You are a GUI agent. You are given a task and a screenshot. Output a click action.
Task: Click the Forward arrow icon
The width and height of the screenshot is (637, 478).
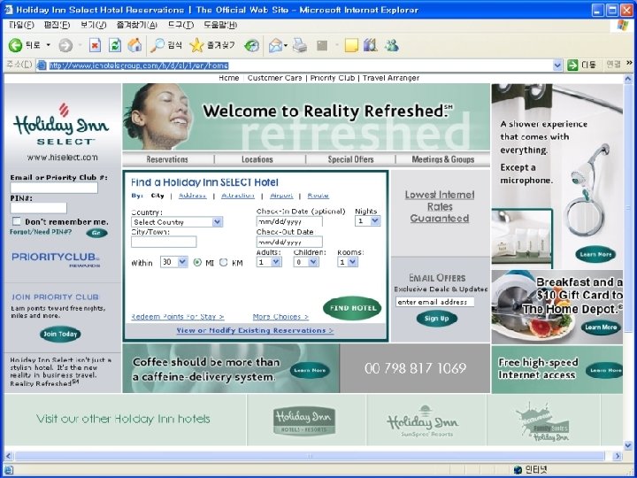65,45
